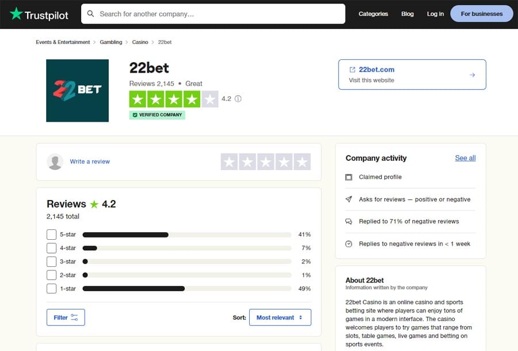
Task: Click 'Reviews 2,145' text under 22bet title
Action: coord(151,84)
